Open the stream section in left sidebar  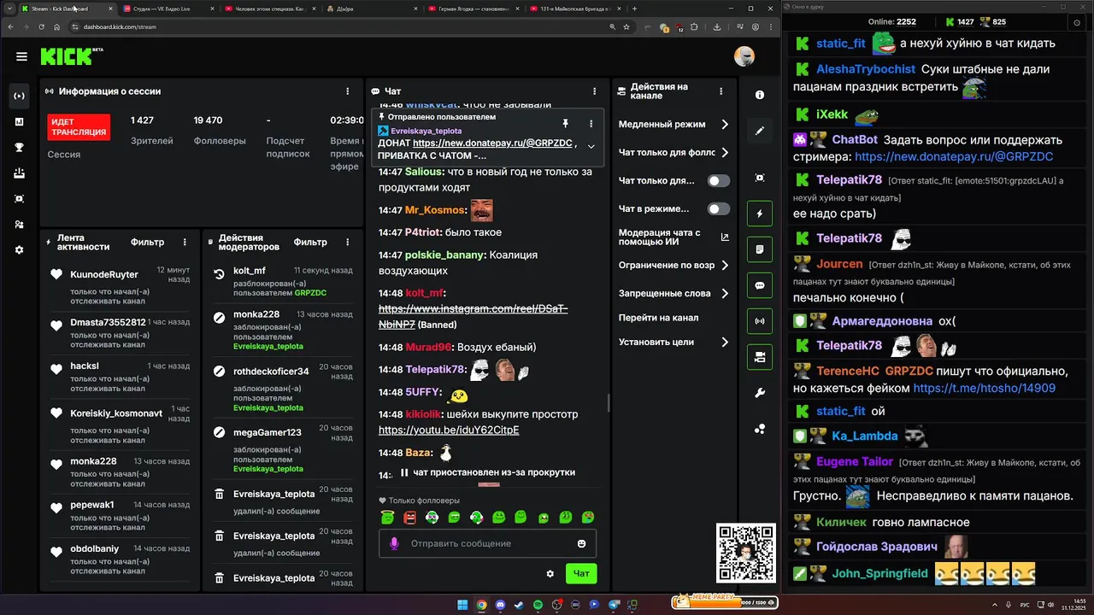(x=19, y=96)
